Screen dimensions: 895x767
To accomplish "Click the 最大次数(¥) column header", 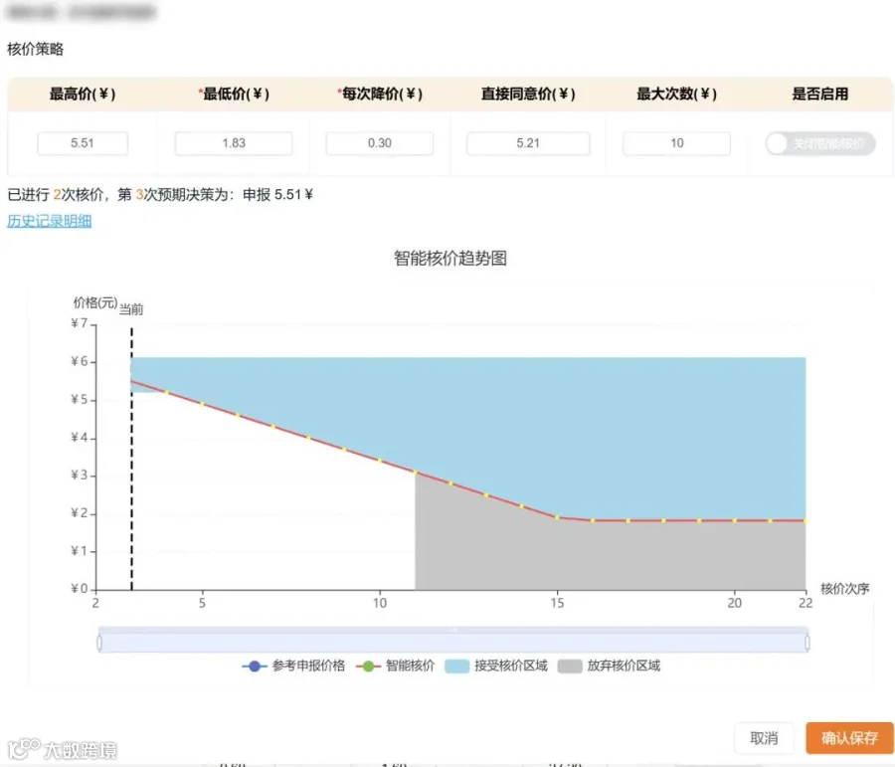I will (x=677, y=95).
